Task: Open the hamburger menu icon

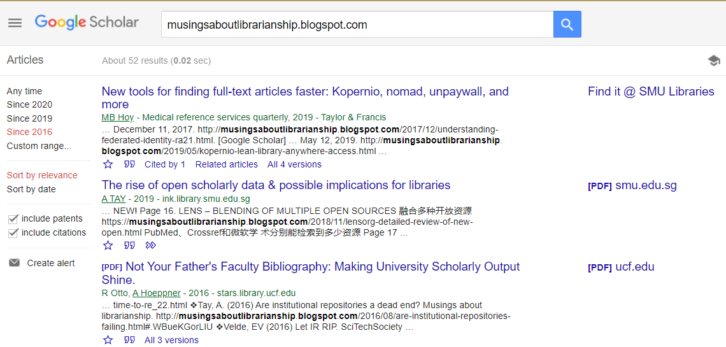Action: (x=15, y=23)
